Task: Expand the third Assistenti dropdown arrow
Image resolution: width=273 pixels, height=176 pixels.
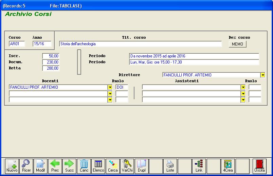Action: (x=243, y=100)
